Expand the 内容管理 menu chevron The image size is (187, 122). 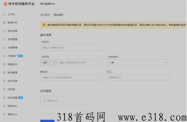[x=31, y=48]
